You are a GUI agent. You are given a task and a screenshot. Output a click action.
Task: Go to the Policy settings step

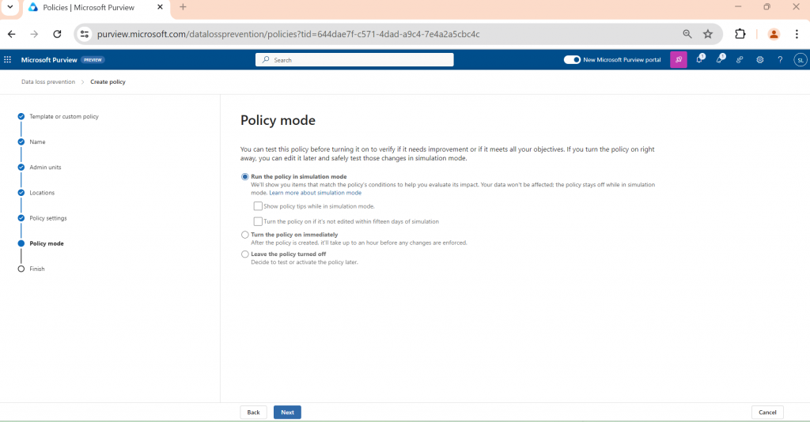pyautogui.click(x=47, y=218)
